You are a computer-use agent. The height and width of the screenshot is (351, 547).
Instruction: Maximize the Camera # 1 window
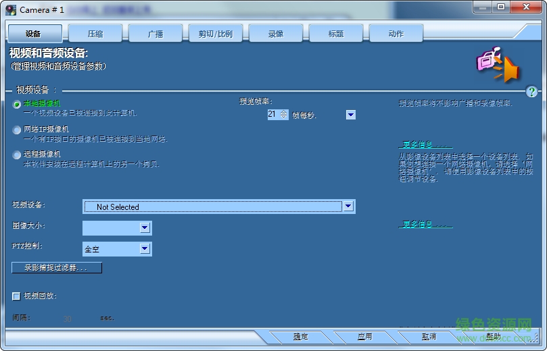501,7
